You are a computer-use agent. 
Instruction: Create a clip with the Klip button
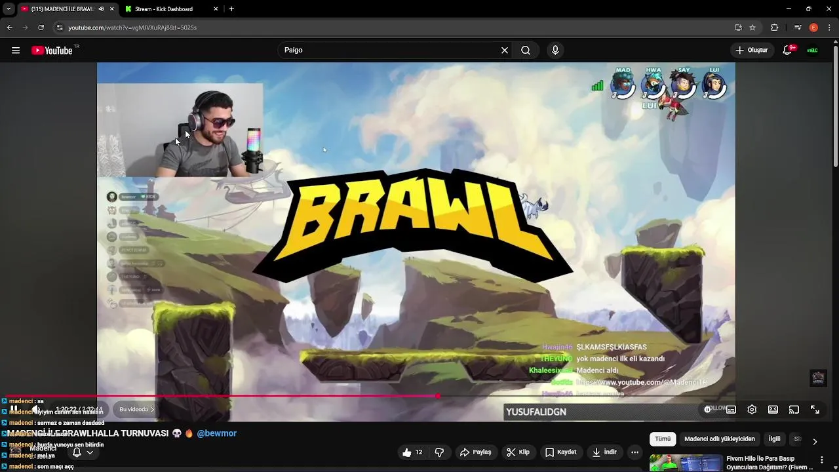click(518, 452)
